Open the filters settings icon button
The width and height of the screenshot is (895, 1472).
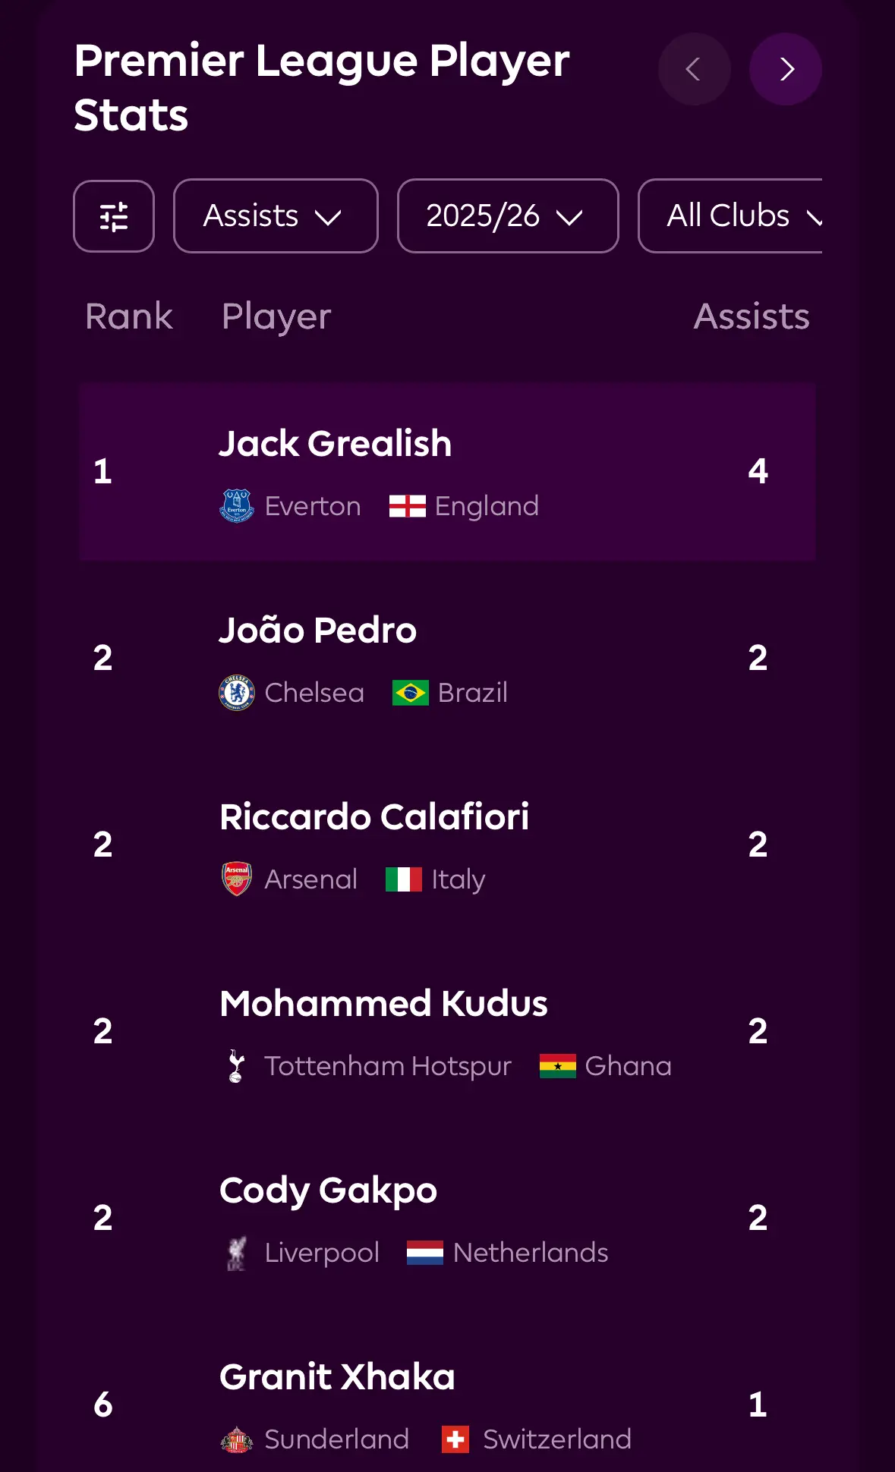114,216
